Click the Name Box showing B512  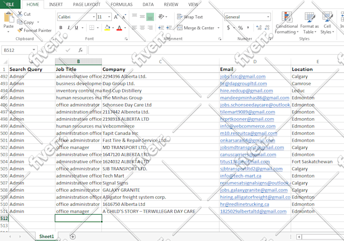coord(17,50)
